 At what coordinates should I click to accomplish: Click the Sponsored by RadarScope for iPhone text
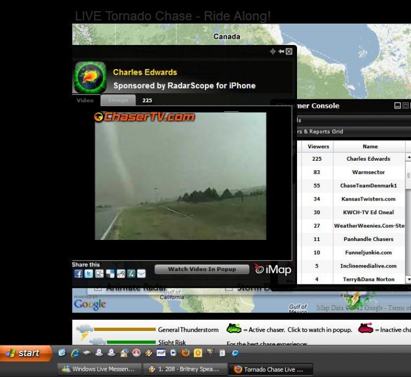click(x=184, y=86)
